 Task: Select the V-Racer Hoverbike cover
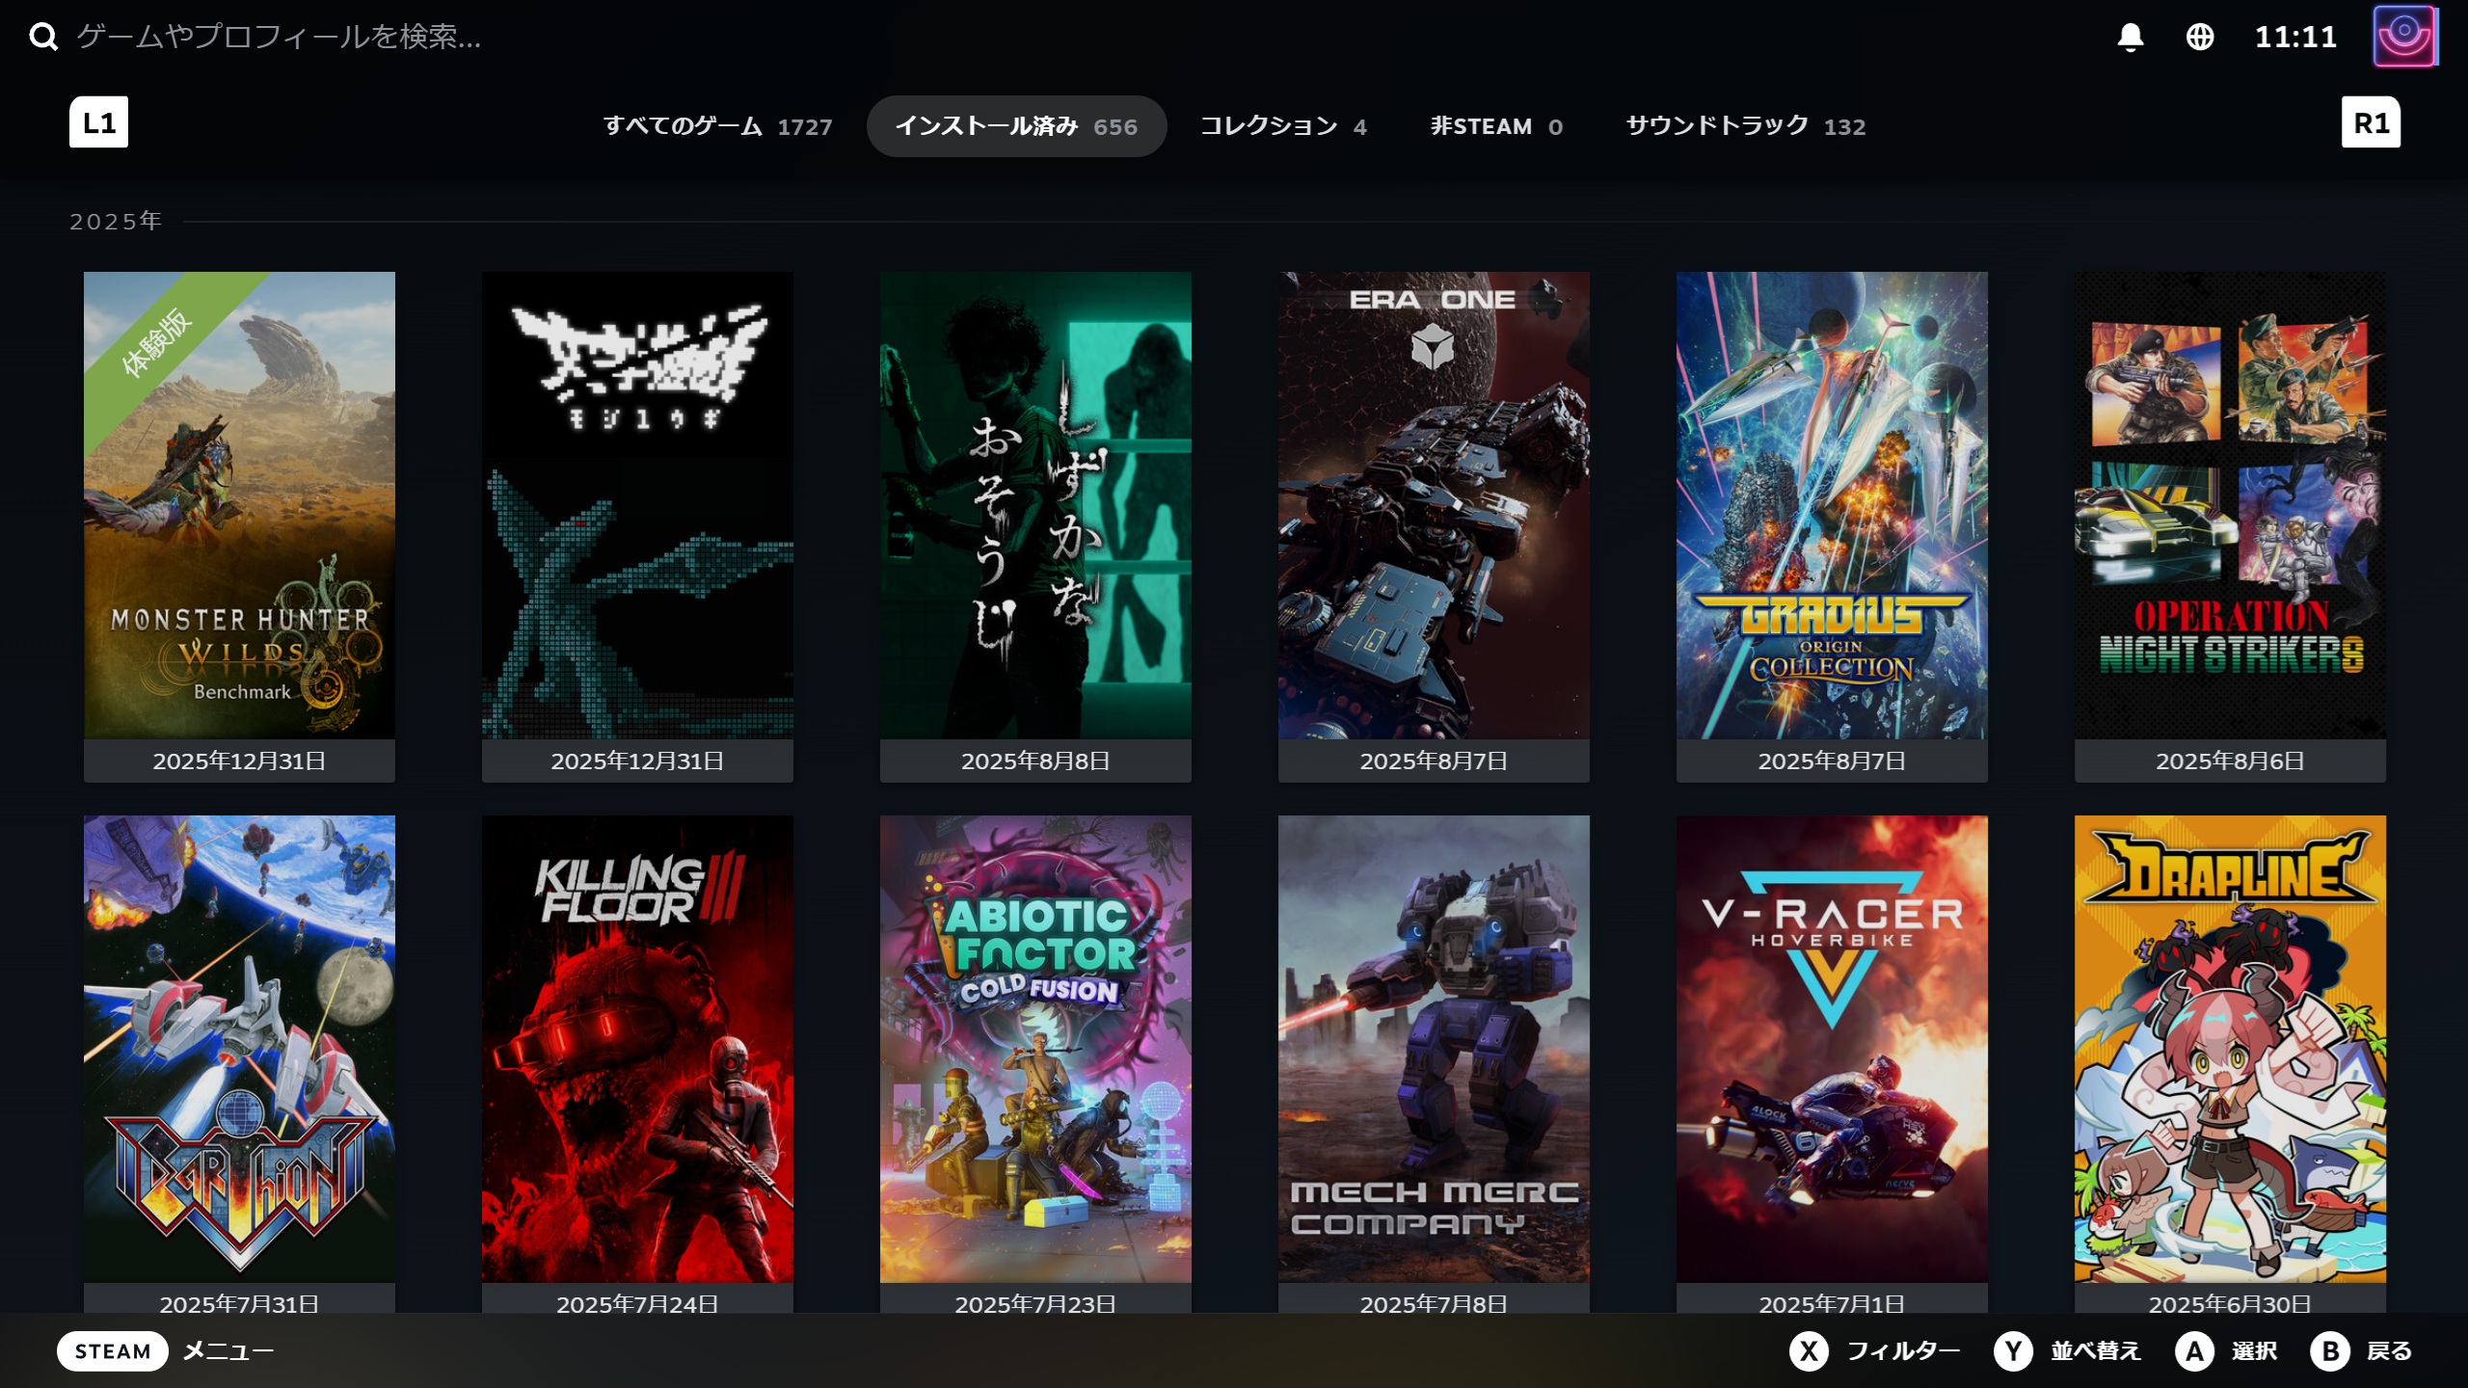pos(1832,1049)
